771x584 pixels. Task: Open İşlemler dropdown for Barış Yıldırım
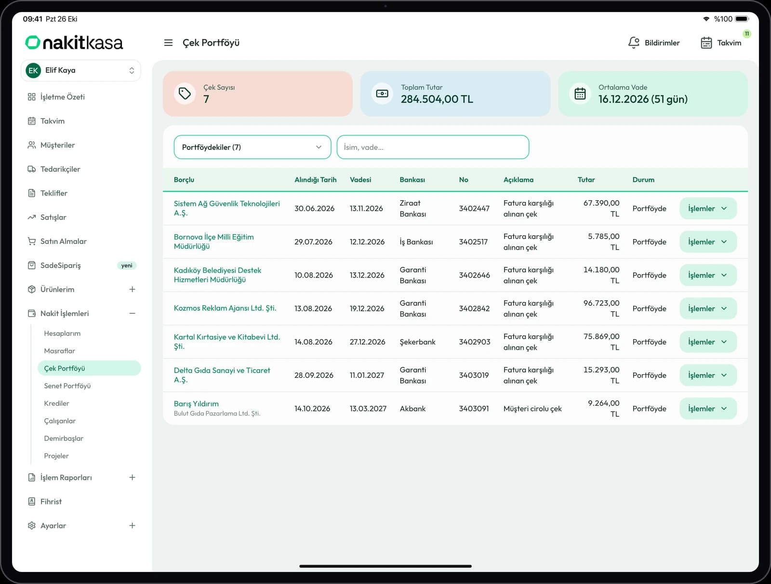point(708,409)
